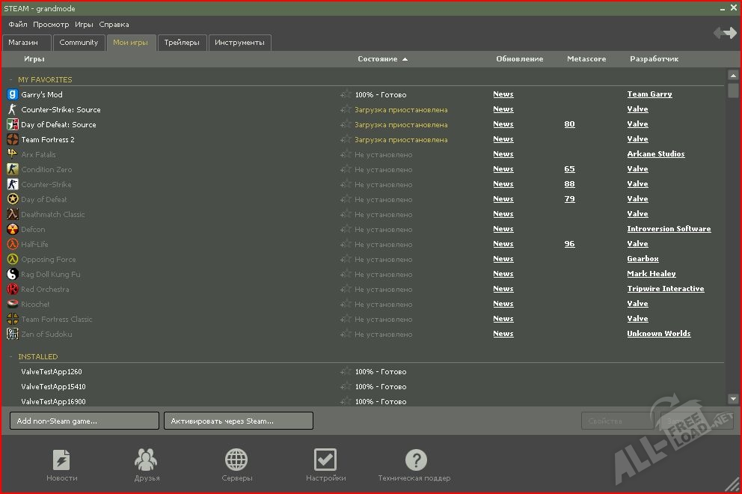
Task: Click the games list vertical scrollbar thumb
Action: [x=733, y=91]
